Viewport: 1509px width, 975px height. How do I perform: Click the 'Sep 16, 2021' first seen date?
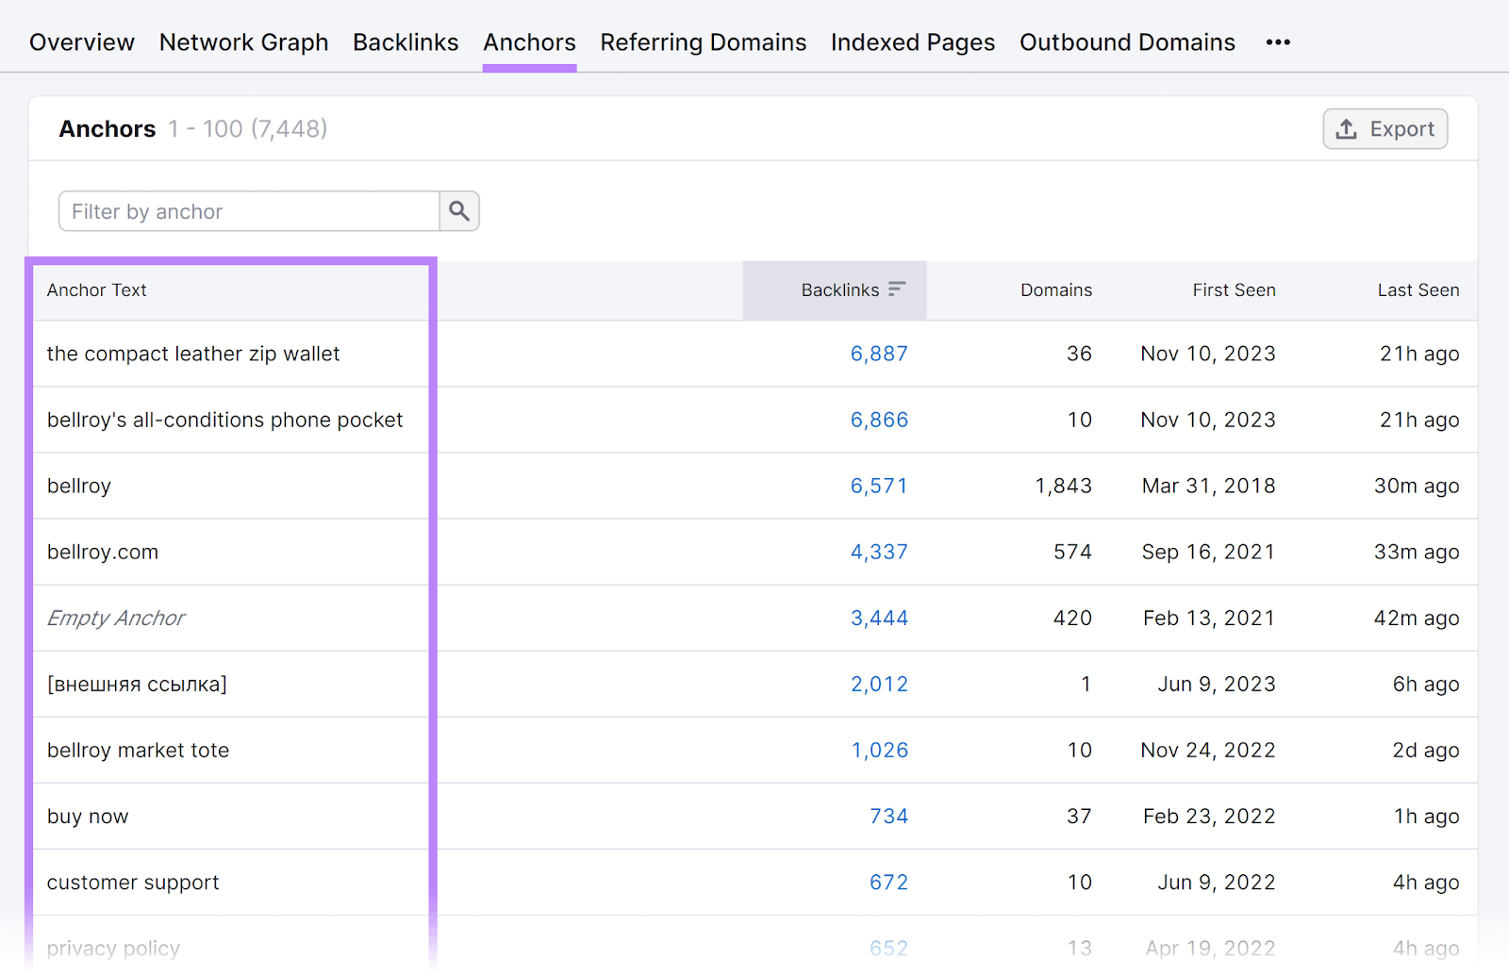tap(1209, 552)
